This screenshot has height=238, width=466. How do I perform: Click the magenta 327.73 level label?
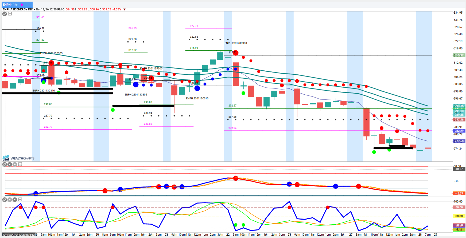194,26
